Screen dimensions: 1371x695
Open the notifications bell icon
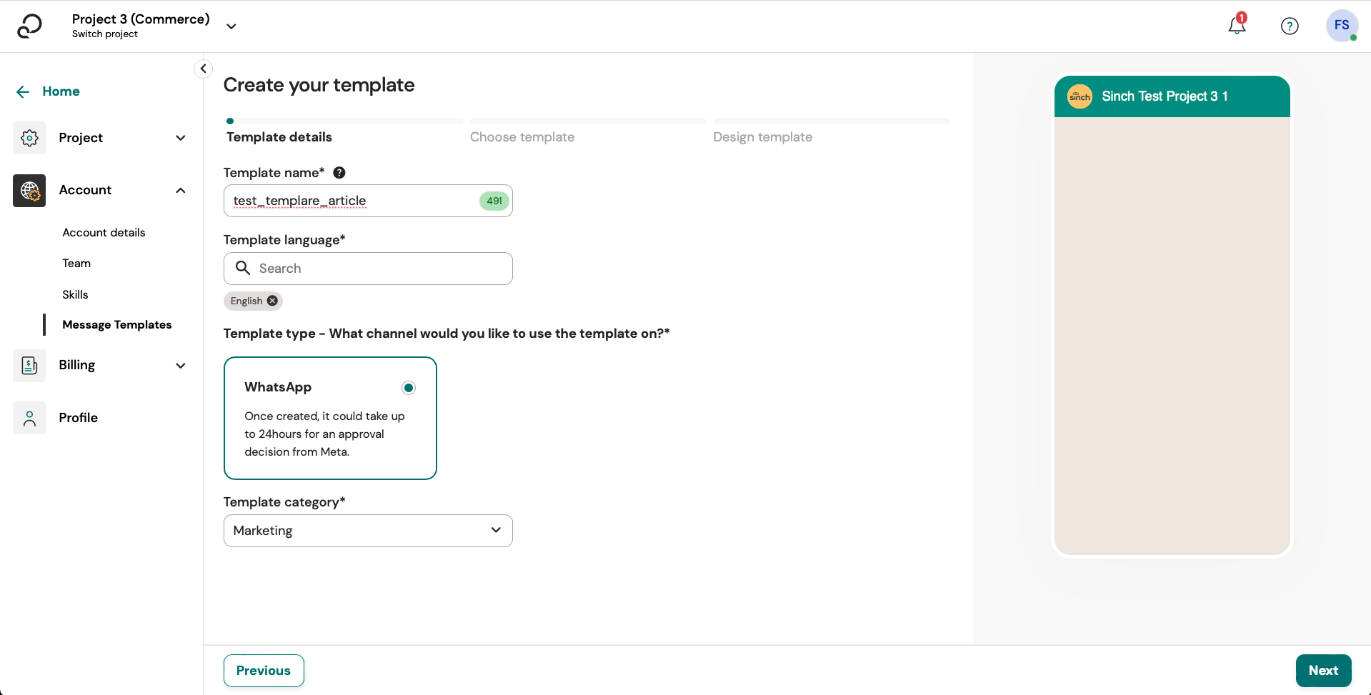click(x=1235, y=26)
